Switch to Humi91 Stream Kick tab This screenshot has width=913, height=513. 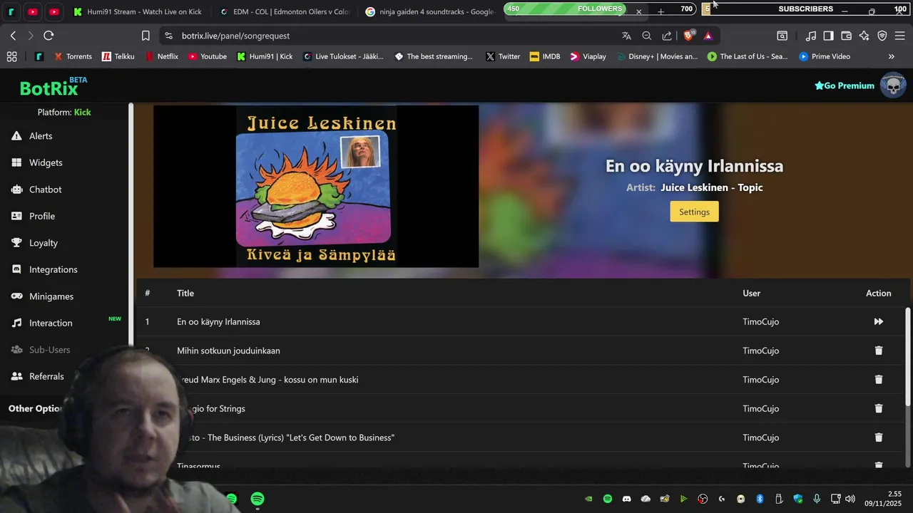(138, 12)
